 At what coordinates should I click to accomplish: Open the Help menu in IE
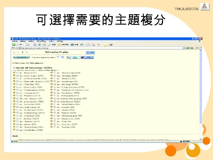click(x=60, y=41)
